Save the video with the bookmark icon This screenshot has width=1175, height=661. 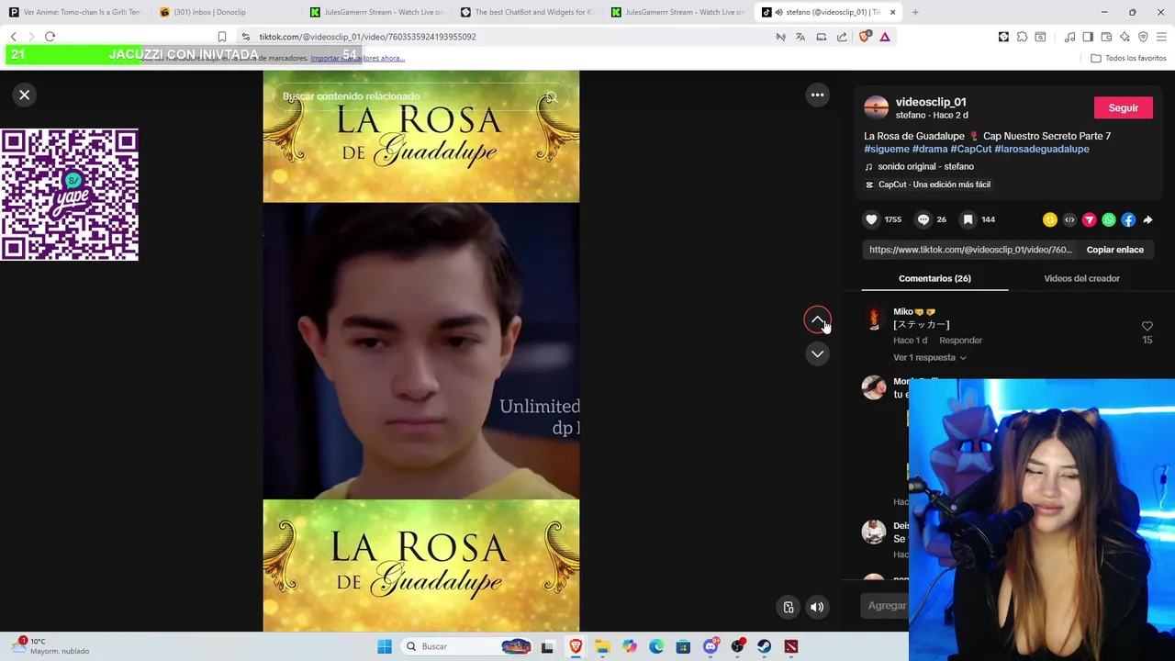point(968,219)
